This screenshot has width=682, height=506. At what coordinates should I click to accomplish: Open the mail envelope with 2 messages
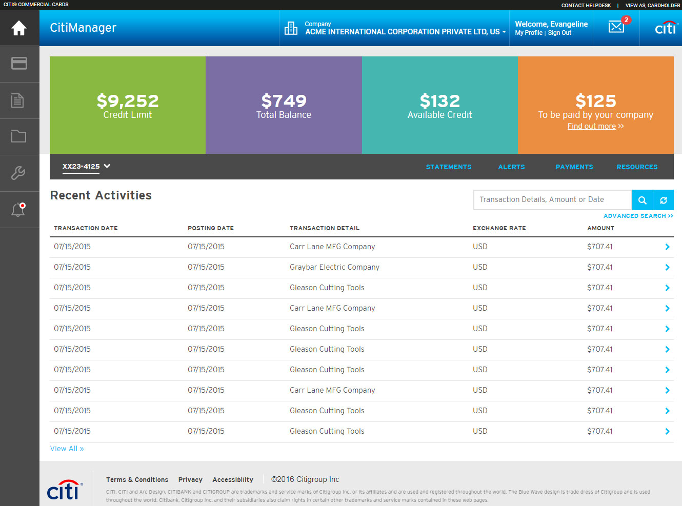click(x=616, y=27)
